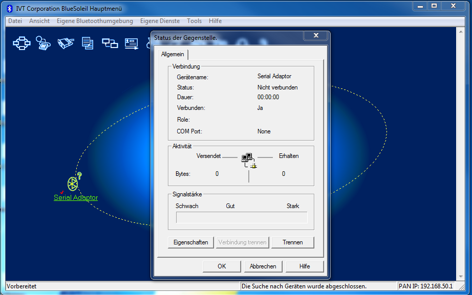Click the Hilfe button in dialog
The height and width of the screenshot is (295, 472).
tap(305, 266)
